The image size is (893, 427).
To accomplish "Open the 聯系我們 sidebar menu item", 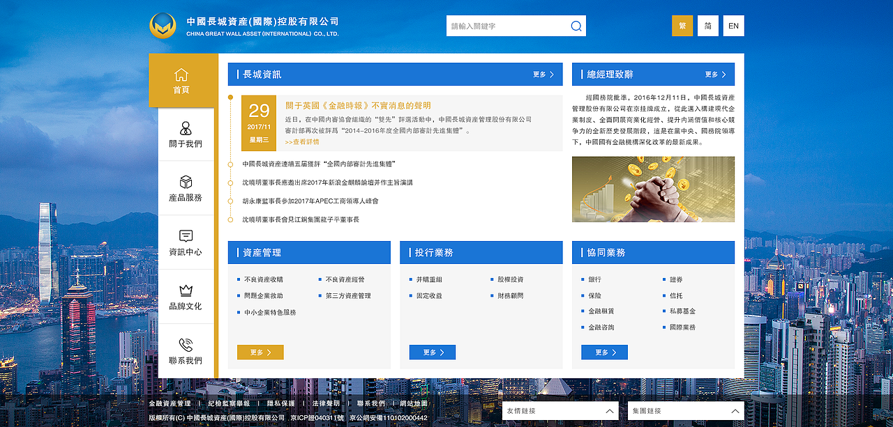I will tap(186, 351).
